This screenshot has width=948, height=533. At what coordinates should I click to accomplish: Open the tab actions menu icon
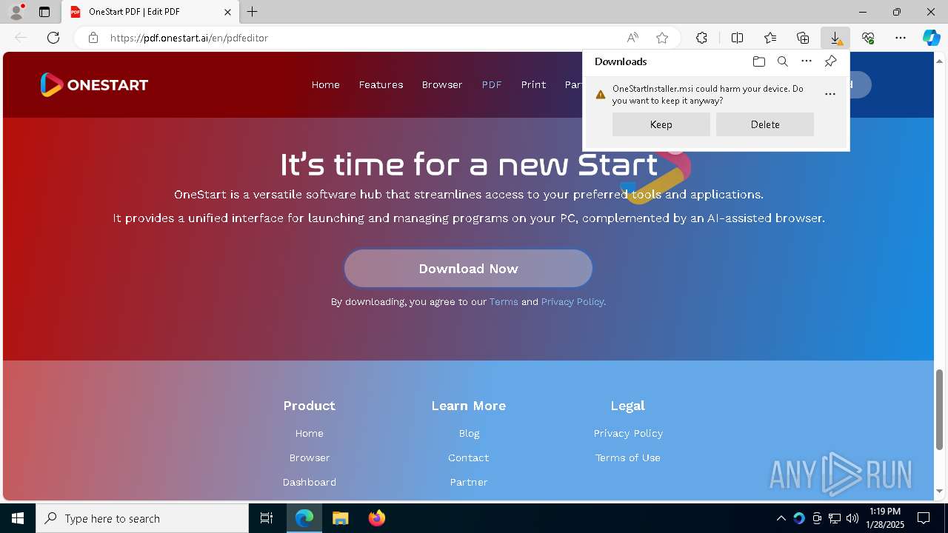tap(44, 12)
